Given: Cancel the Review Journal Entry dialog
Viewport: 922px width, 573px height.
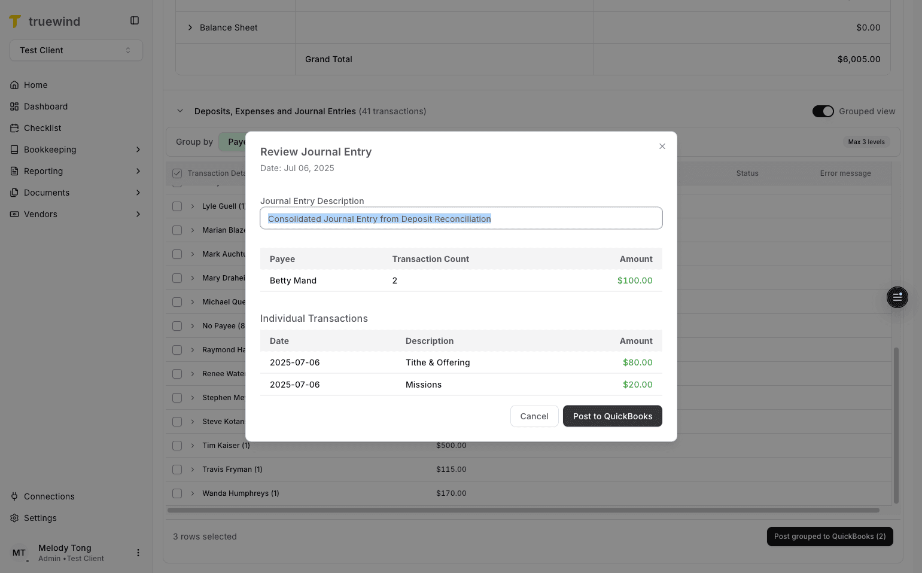Looking at the screenshot, I should 534,416.
